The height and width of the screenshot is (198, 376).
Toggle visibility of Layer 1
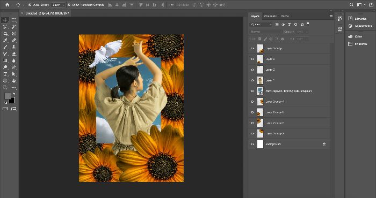click(252, 80)
